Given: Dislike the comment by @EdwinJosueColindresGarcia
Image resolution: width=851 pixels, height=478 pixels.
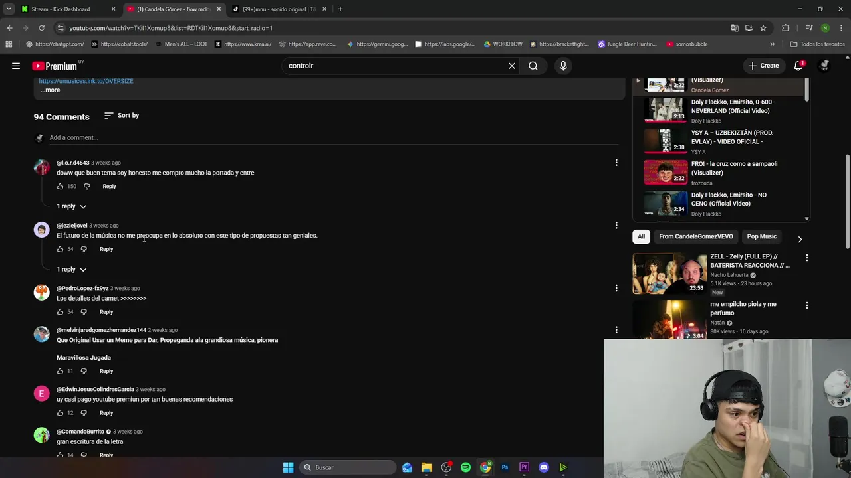Looking at the screenshot, I should 84,413.
